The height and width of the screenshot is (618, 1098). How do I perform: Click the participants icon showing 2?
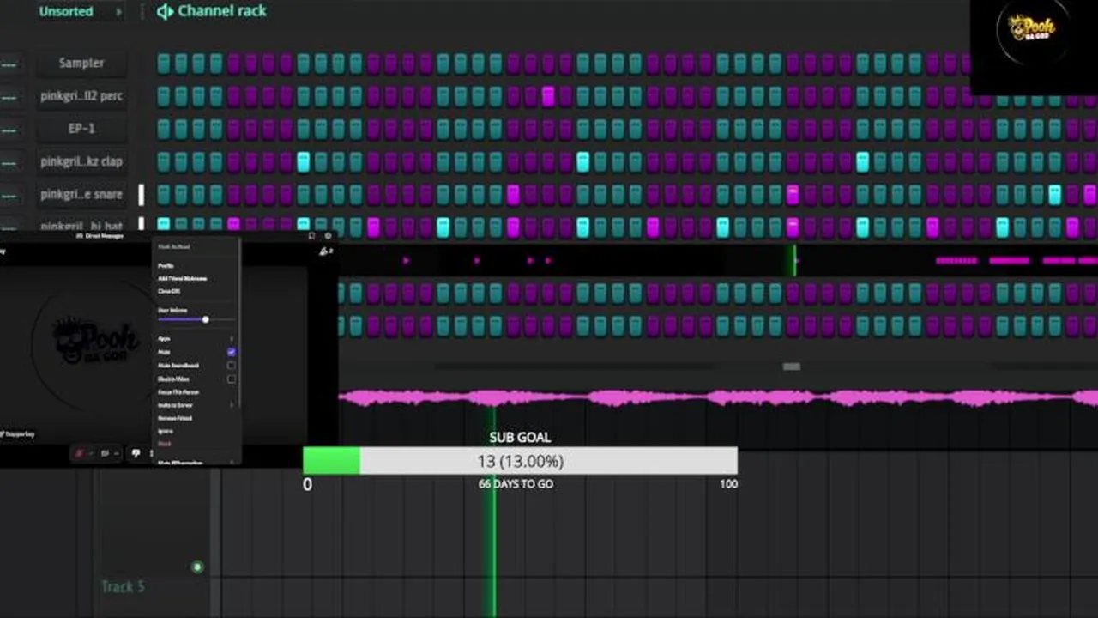[325, 251]
